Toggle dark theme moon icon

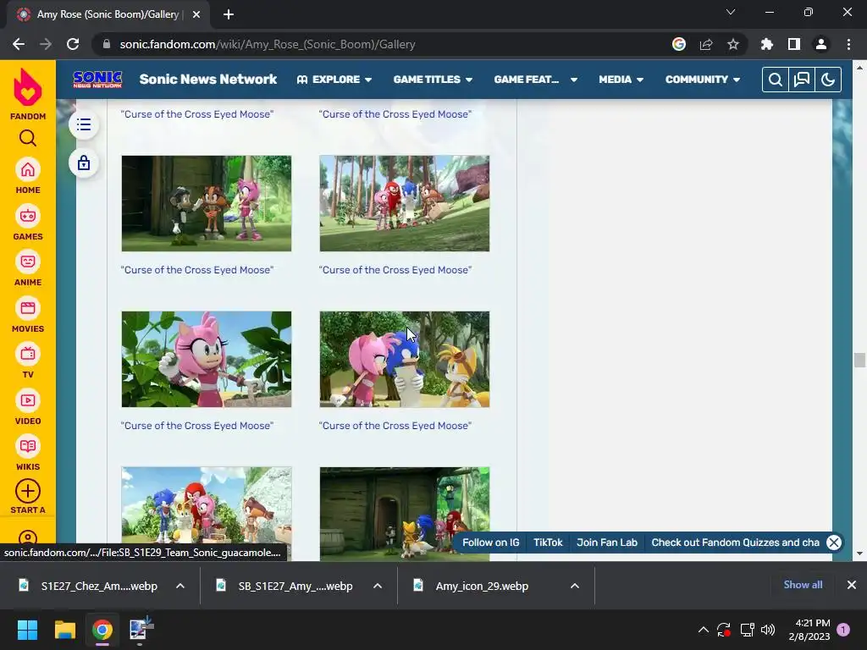pyautogui.click(x=828, y=80)
